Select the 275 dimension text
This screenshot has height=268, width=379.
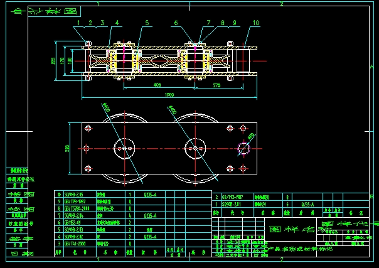pos(217,85)
